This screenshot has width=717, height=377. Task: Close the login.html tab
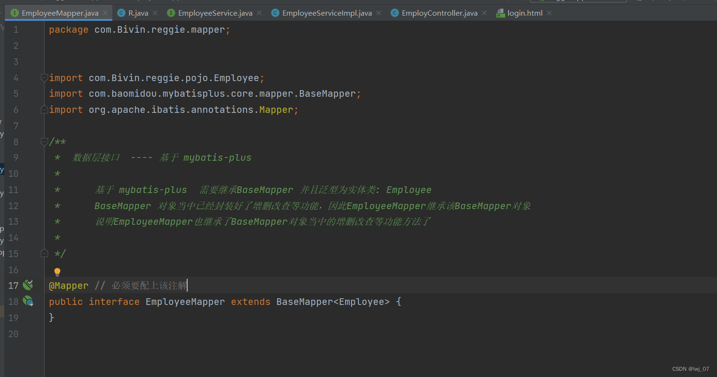(549, 13)
